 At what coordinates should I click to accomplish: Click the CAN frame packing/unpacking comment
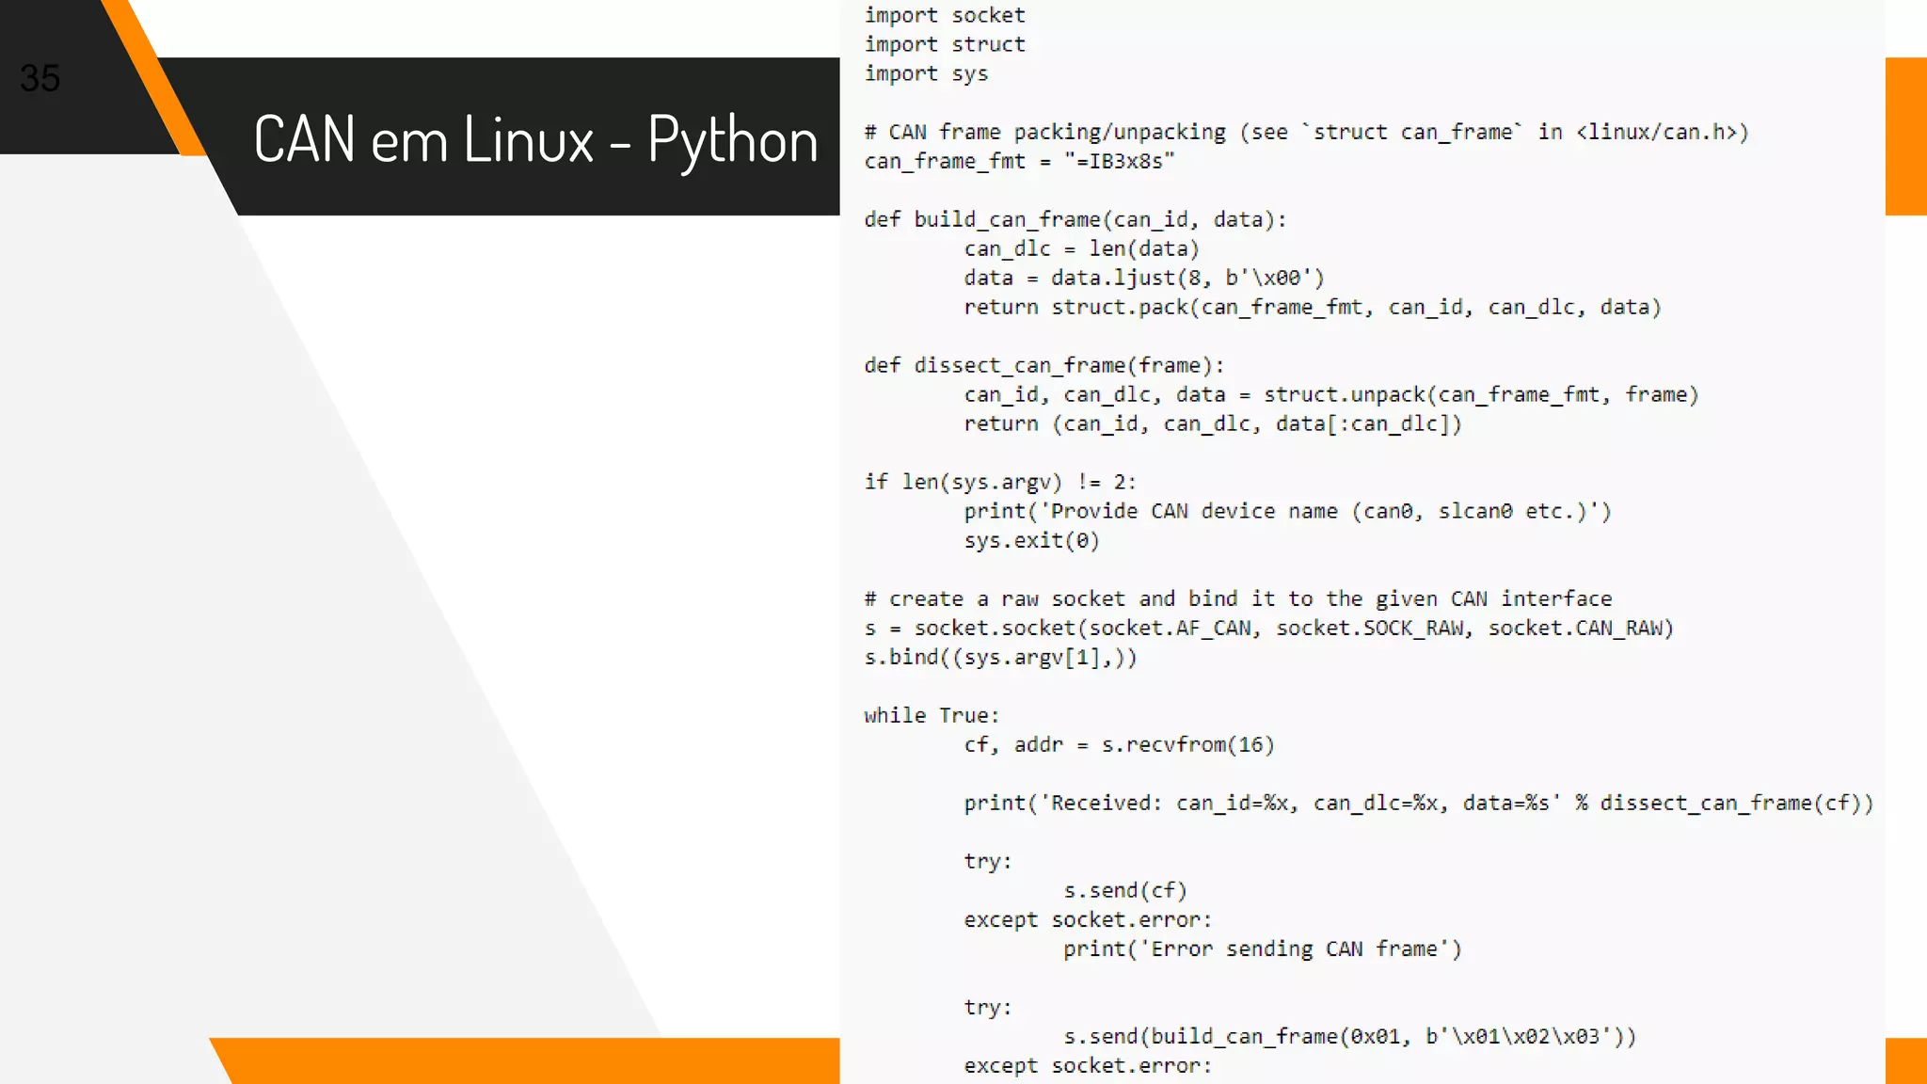(x=1306, y=132)
